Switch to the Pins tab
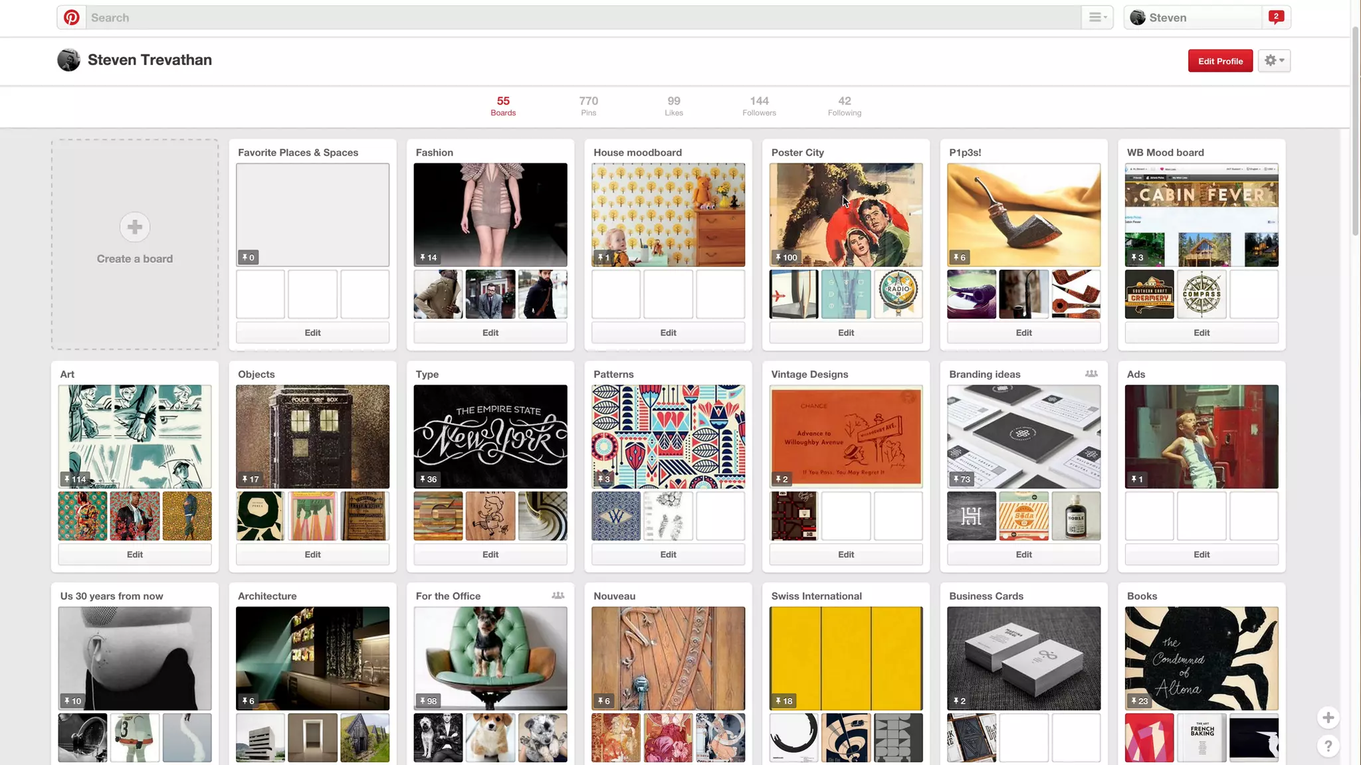 588,106
